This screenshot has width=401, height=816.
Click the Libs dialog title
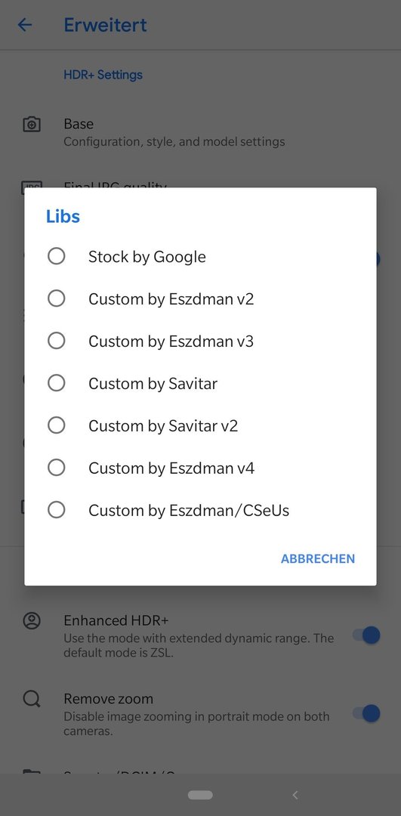tap(63, 216)
